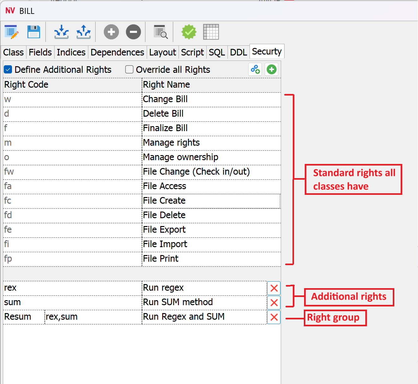This screenshot has width=418, height=384.
Task: Add a new right with green plus
Action: click(271, 69)
